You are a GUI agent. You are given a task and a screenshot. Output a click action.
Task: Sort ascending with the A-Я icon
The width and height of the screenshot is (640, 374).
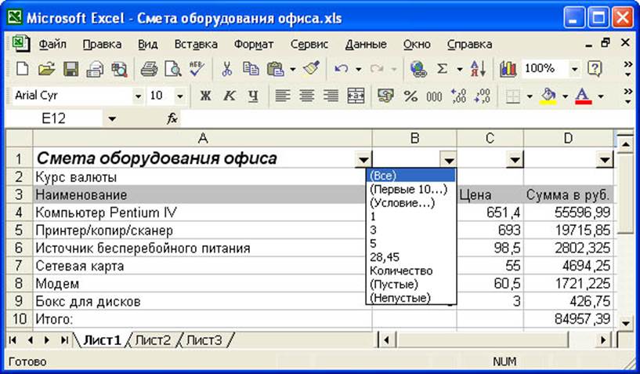point(478,69)
